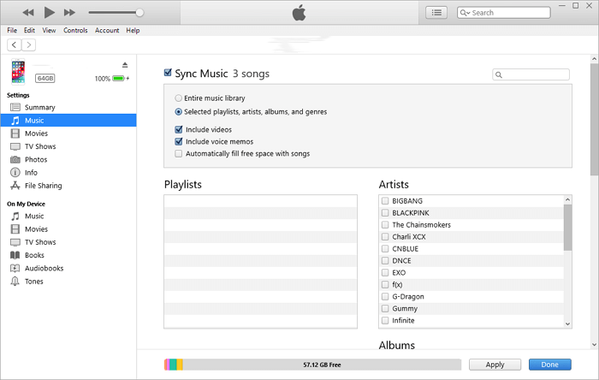Select Music under Settings

68,121
